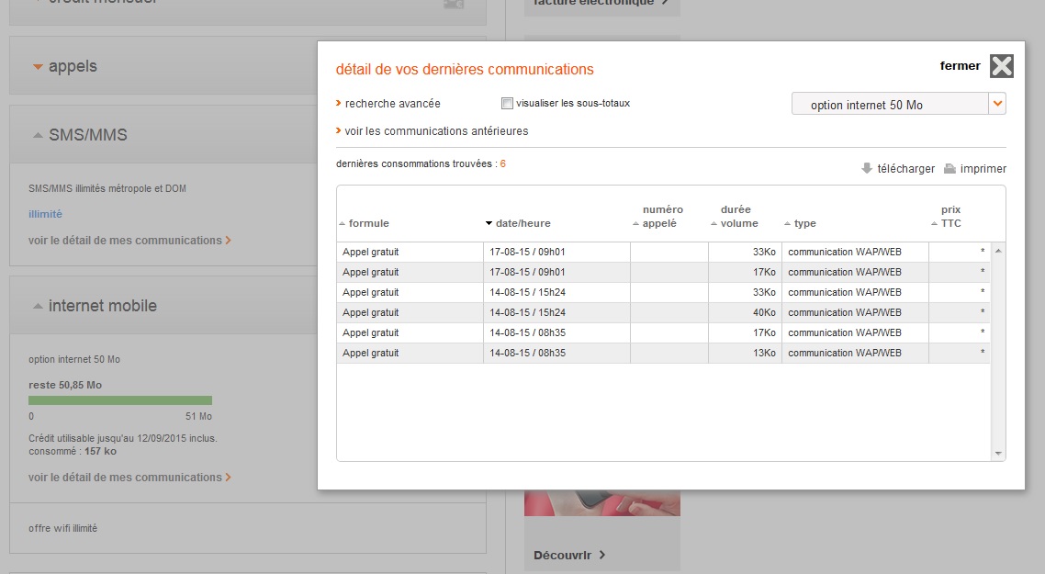The image size is (1045, 574).
Task: Click the Découvrir link
Action: pyautogui.click(x=569, y=555)
